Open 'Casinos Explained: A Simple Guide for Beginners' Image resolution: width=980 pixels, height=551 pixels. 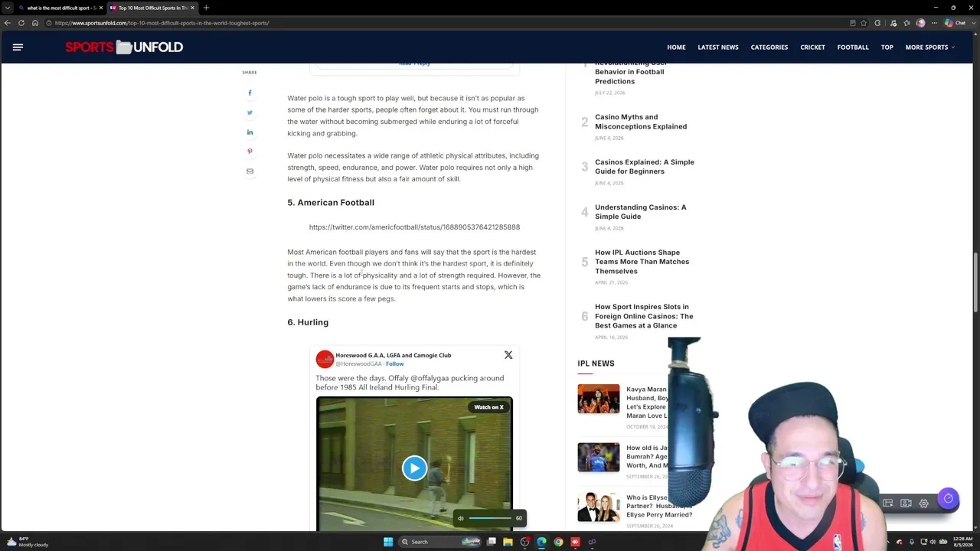(x=645, y=167)
